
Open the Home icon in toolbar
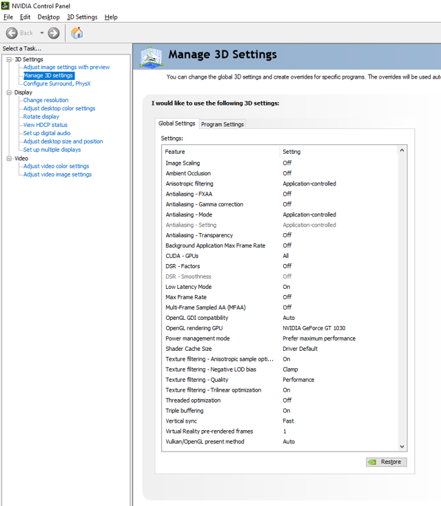[x=76, y=32]
